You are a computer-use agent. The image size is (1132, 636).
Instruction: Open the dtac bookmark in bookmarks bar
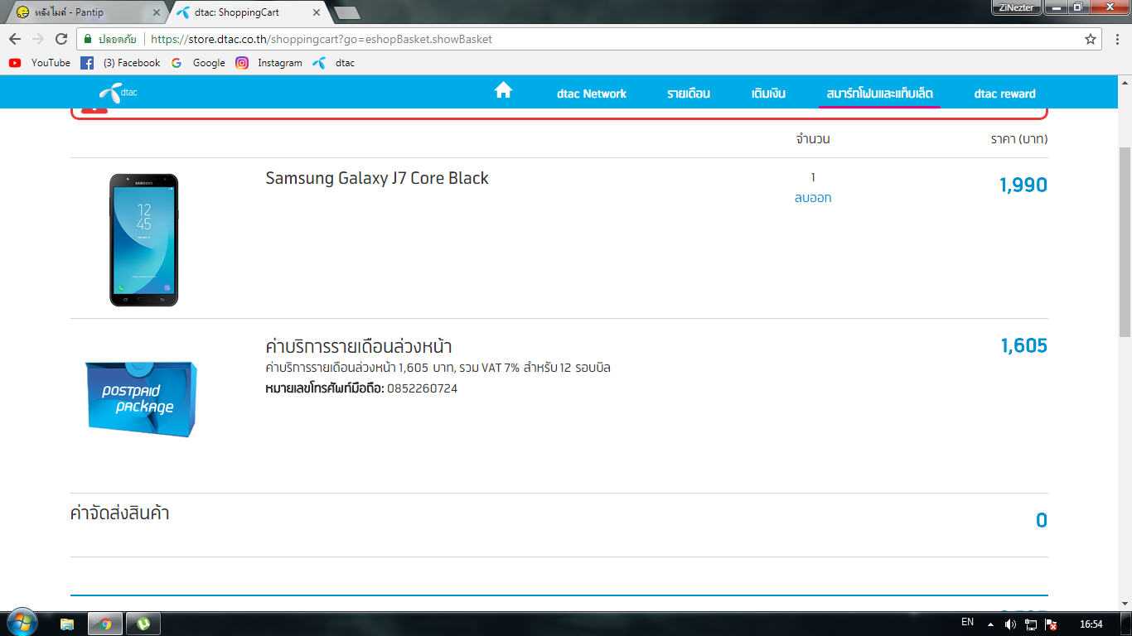pyautogui.click(x=334, y=63)
